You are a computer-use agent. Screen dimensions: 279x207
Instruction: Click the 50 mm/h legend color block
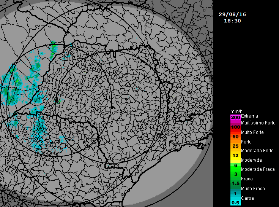coord(235,137)
